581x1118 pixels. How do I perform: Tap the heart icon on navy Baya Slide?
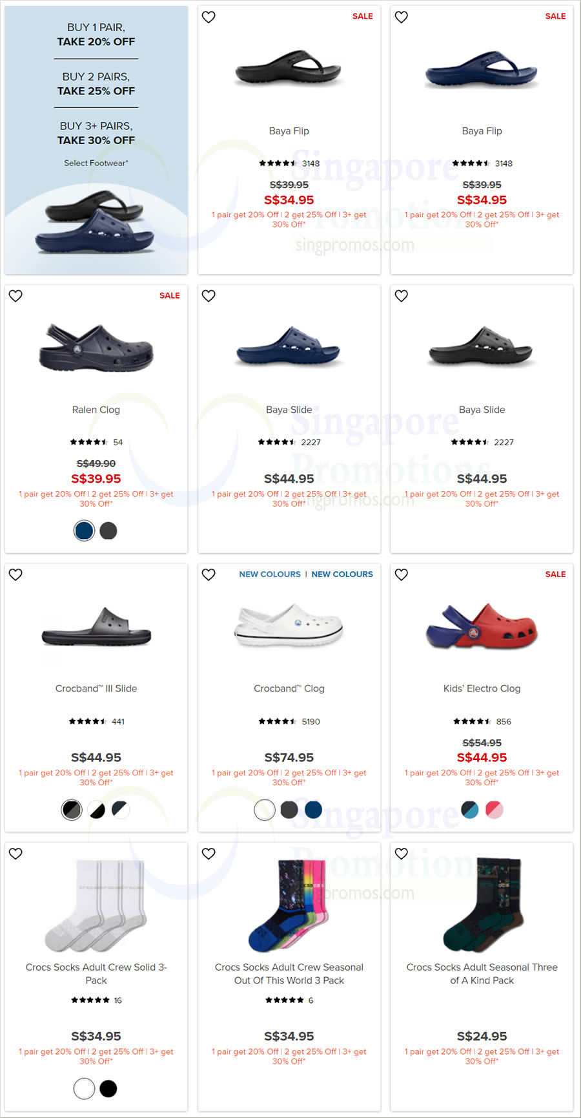209,295
